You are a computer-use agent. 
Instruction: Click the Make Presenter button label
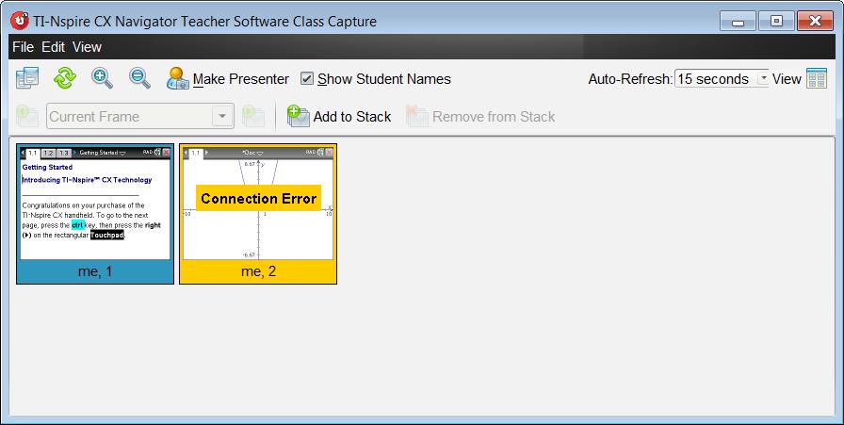241,78
